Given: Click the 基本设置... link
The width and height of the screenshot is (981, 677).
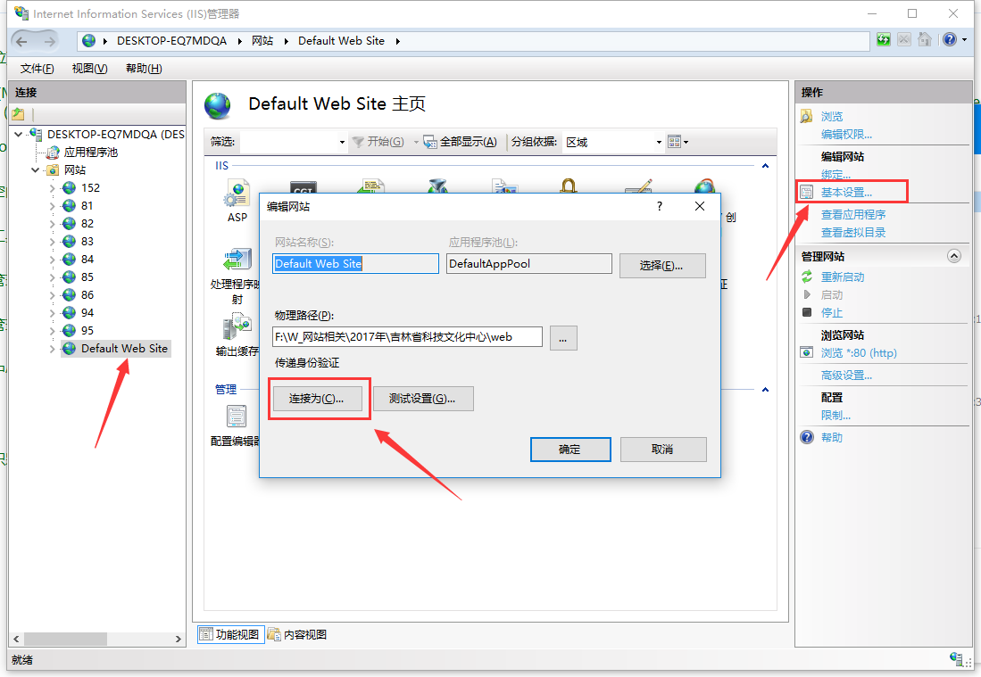Looking at the screenshot, I should tap(846, 192).
